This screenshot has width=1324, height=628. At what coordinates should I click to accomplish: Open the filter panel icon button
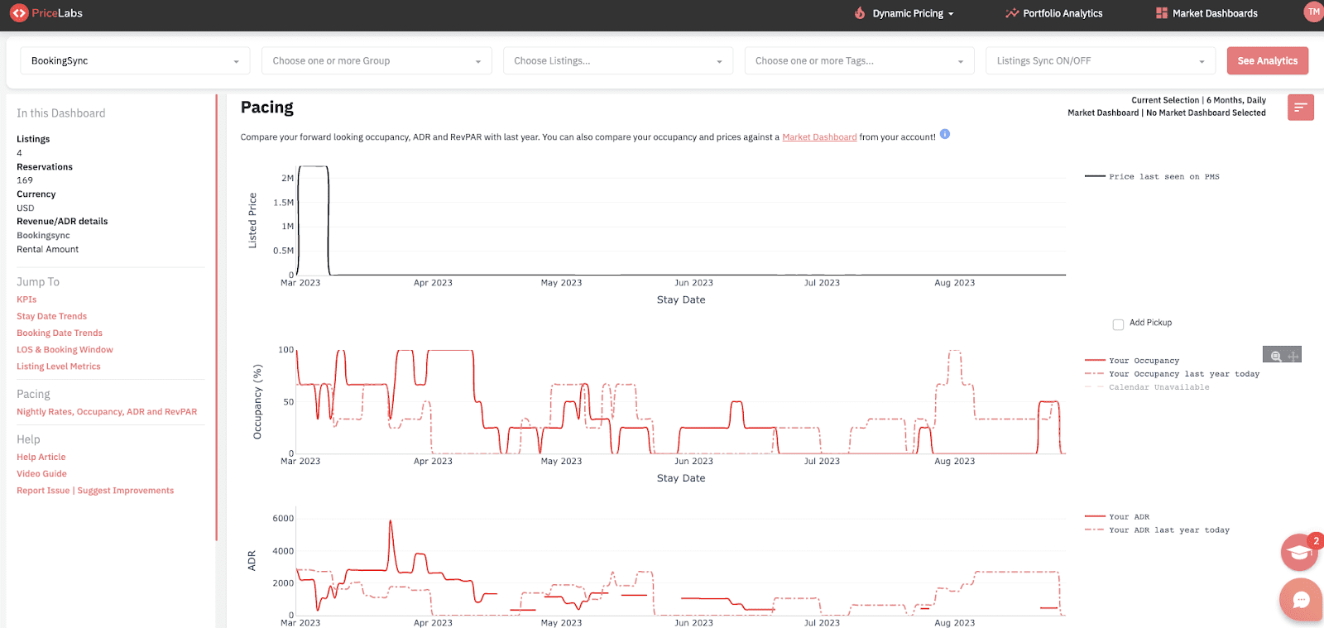pos(1301,108)
